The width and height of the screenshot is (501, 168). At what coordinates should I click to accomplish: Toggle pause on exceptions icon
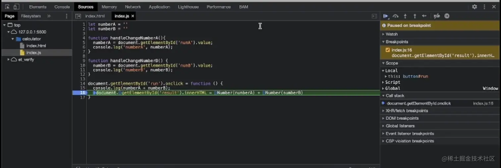[447, 16]
